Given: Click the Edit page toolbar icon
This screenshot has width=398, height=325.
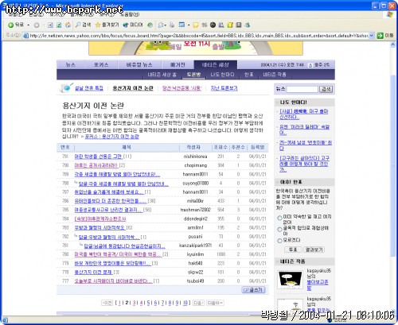Looking at the screenshot, I should click(181, 25).
